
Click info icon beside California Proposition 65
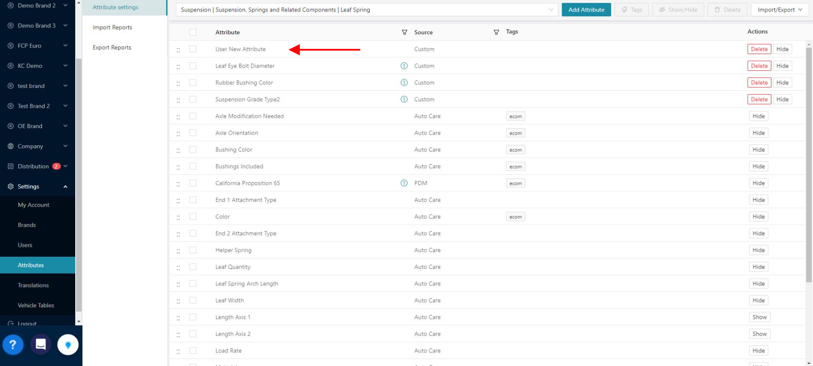tap(404, 183)
